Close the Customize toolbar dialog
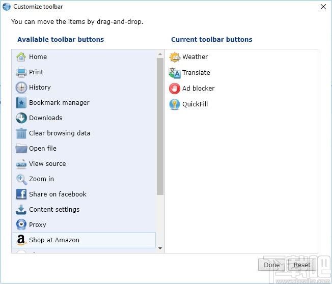The height and width of the screenshot is (284, 332). [323, 7]
